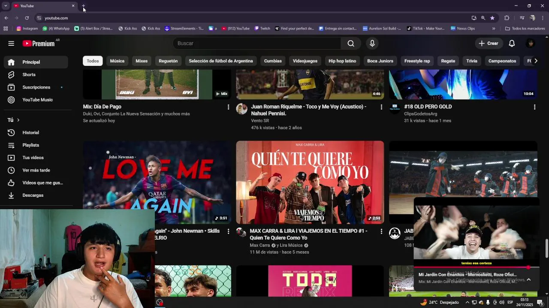Open options for Mix: Día De Pago
The height and width of the screenshot is (308, 549).
[x=228, y=107]
